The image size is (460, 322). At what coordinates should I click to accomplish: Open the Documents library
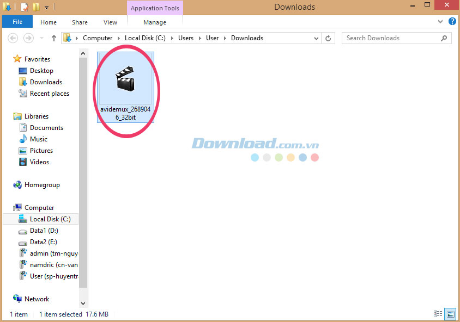pos(46,128)
